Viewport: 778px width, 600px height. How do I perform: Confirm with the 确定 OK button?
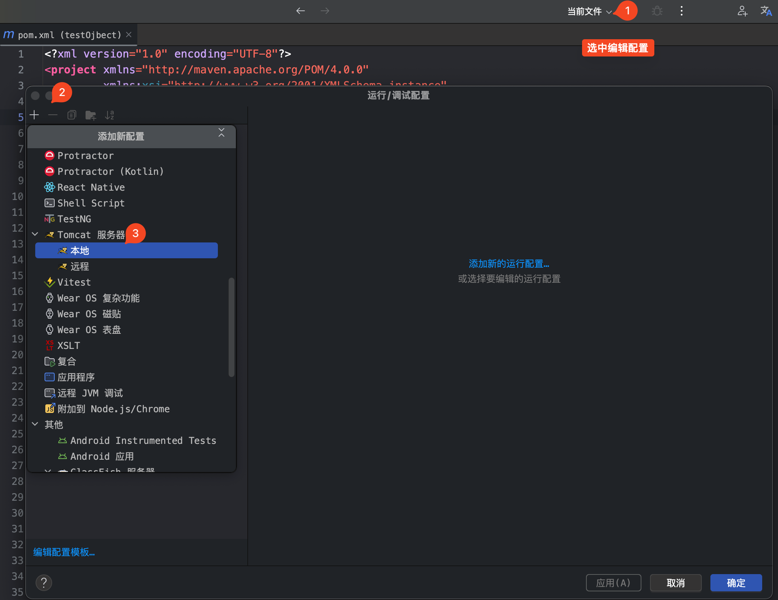point(736,583)
